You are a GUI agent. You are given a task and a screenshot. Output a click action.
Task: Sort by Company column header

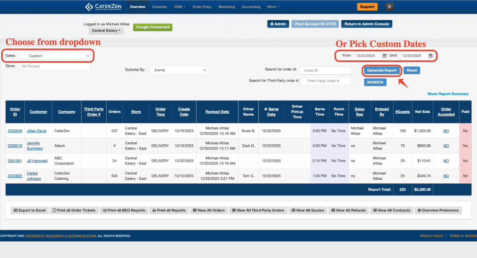(67, 112)
